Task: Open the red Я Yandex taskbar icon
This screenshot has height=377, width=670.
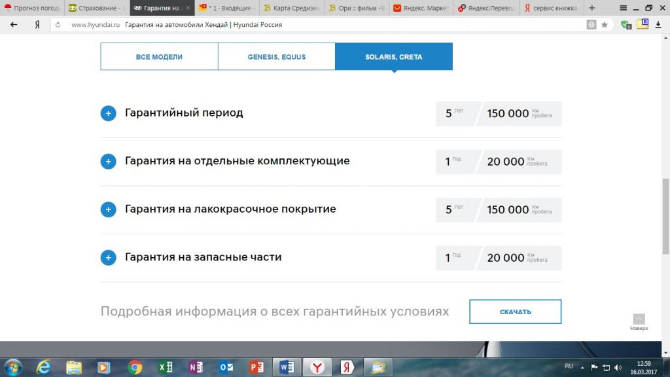Action: (x=347, y=367)
